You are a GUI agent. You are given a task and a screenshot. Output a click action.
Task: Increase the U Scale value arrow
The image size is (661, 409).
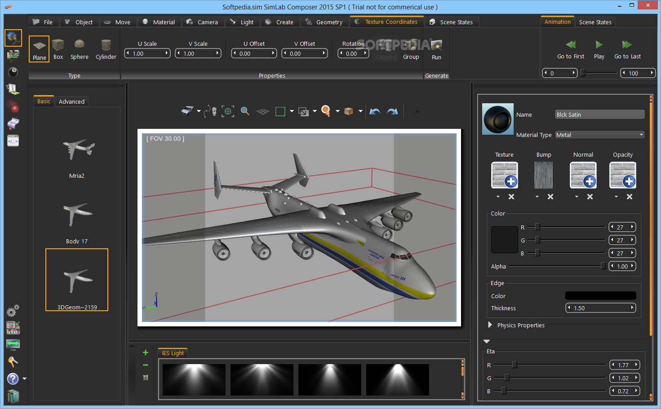click(x=167, y=53)
